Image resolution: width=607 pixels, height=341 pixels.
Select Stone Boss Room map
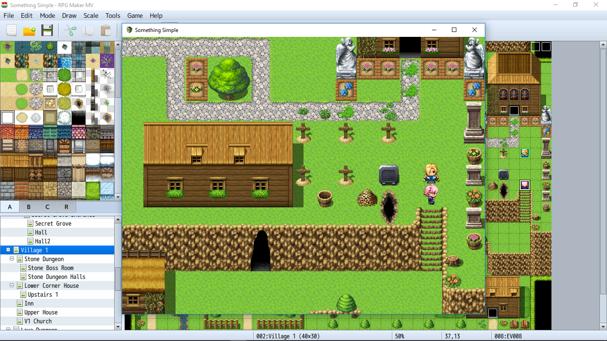tap(51, 268)
